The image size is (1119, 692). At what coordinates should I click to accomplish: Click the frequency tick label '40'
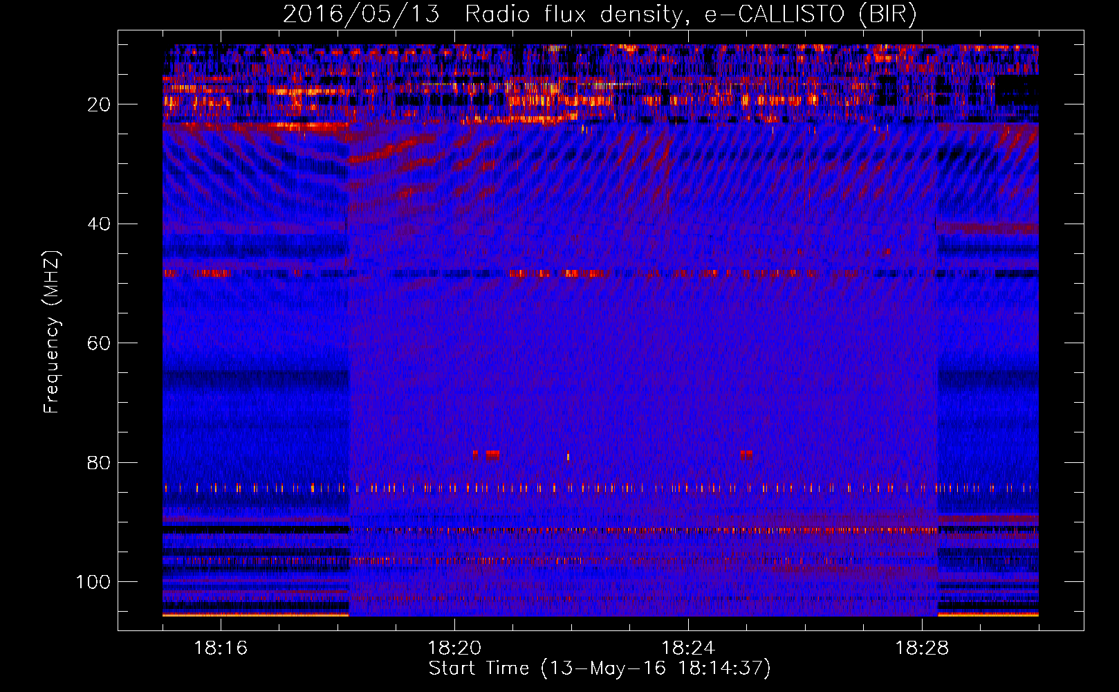[x=100, y=224]
